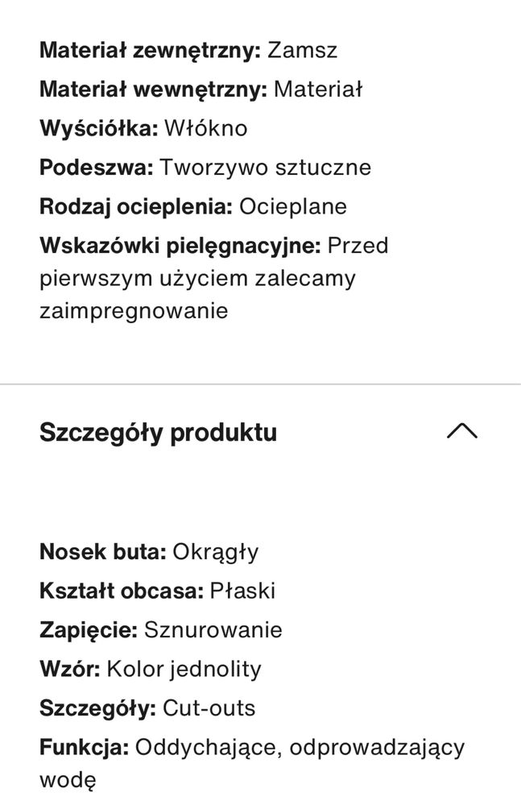Tap the word Sznurowanie
This screenshot has height=805, width=521.
(x=213, y=630)
